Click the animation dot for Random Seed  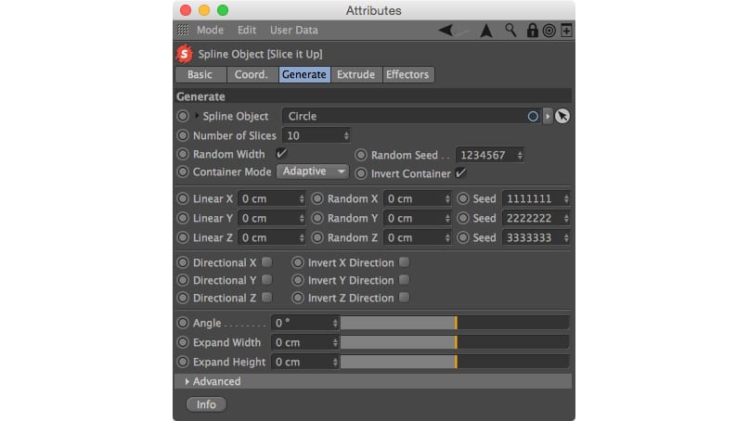(x=361, y=155)
